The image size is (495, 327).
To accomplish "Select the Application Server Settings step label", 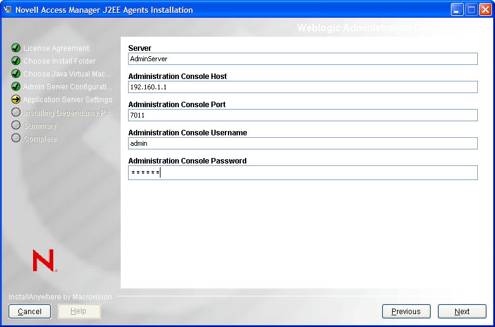I will point(67,100).
